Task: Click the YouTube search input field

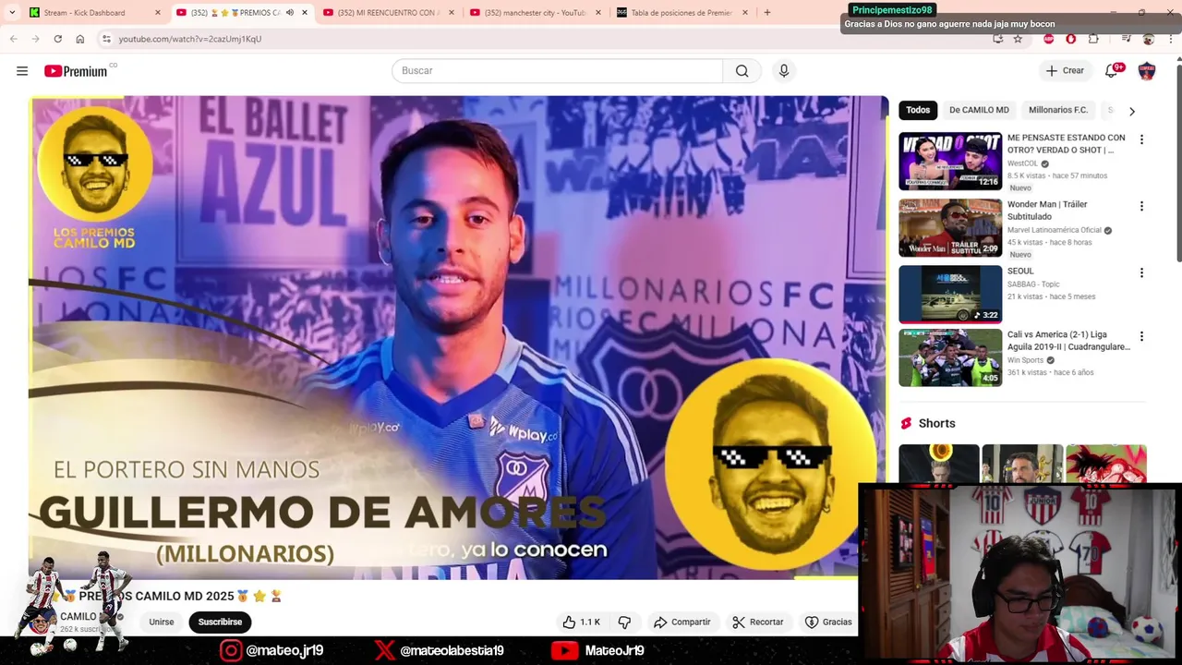Action: coord(557,71)
